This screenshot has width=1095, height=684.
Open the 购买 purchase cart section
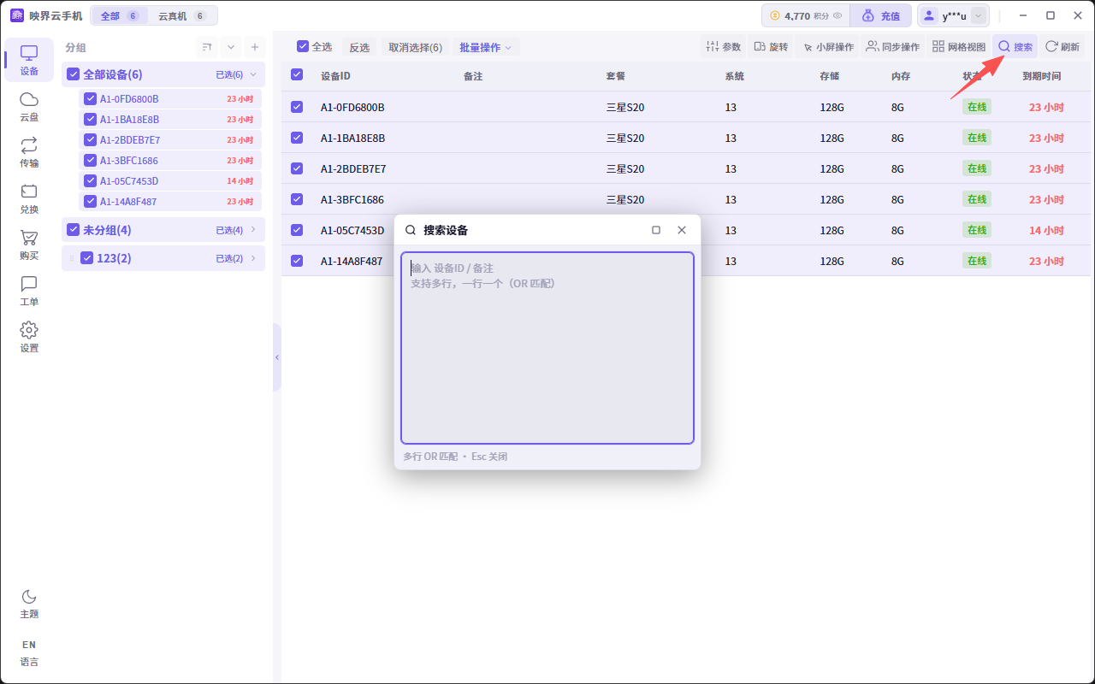29,245
